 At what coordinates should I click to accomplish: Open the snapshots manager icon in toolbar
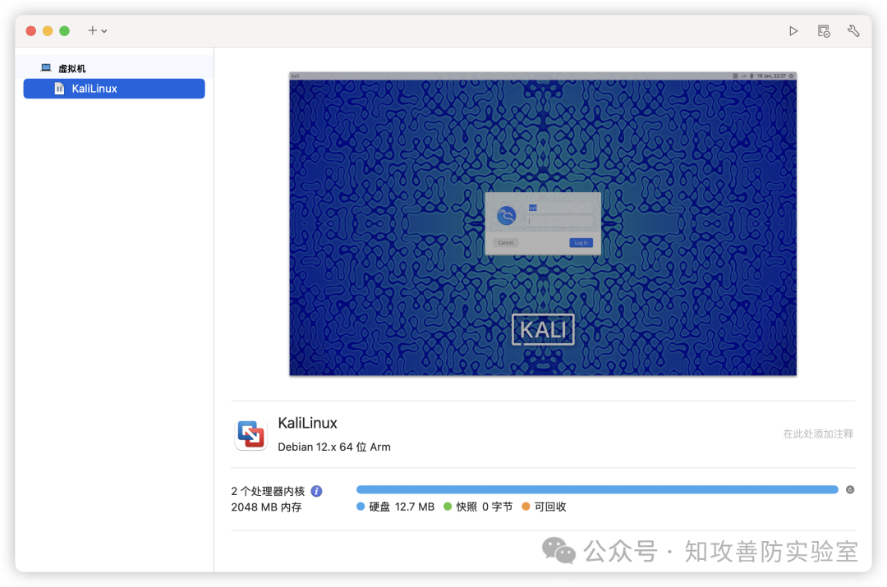(x=824, y=31)
